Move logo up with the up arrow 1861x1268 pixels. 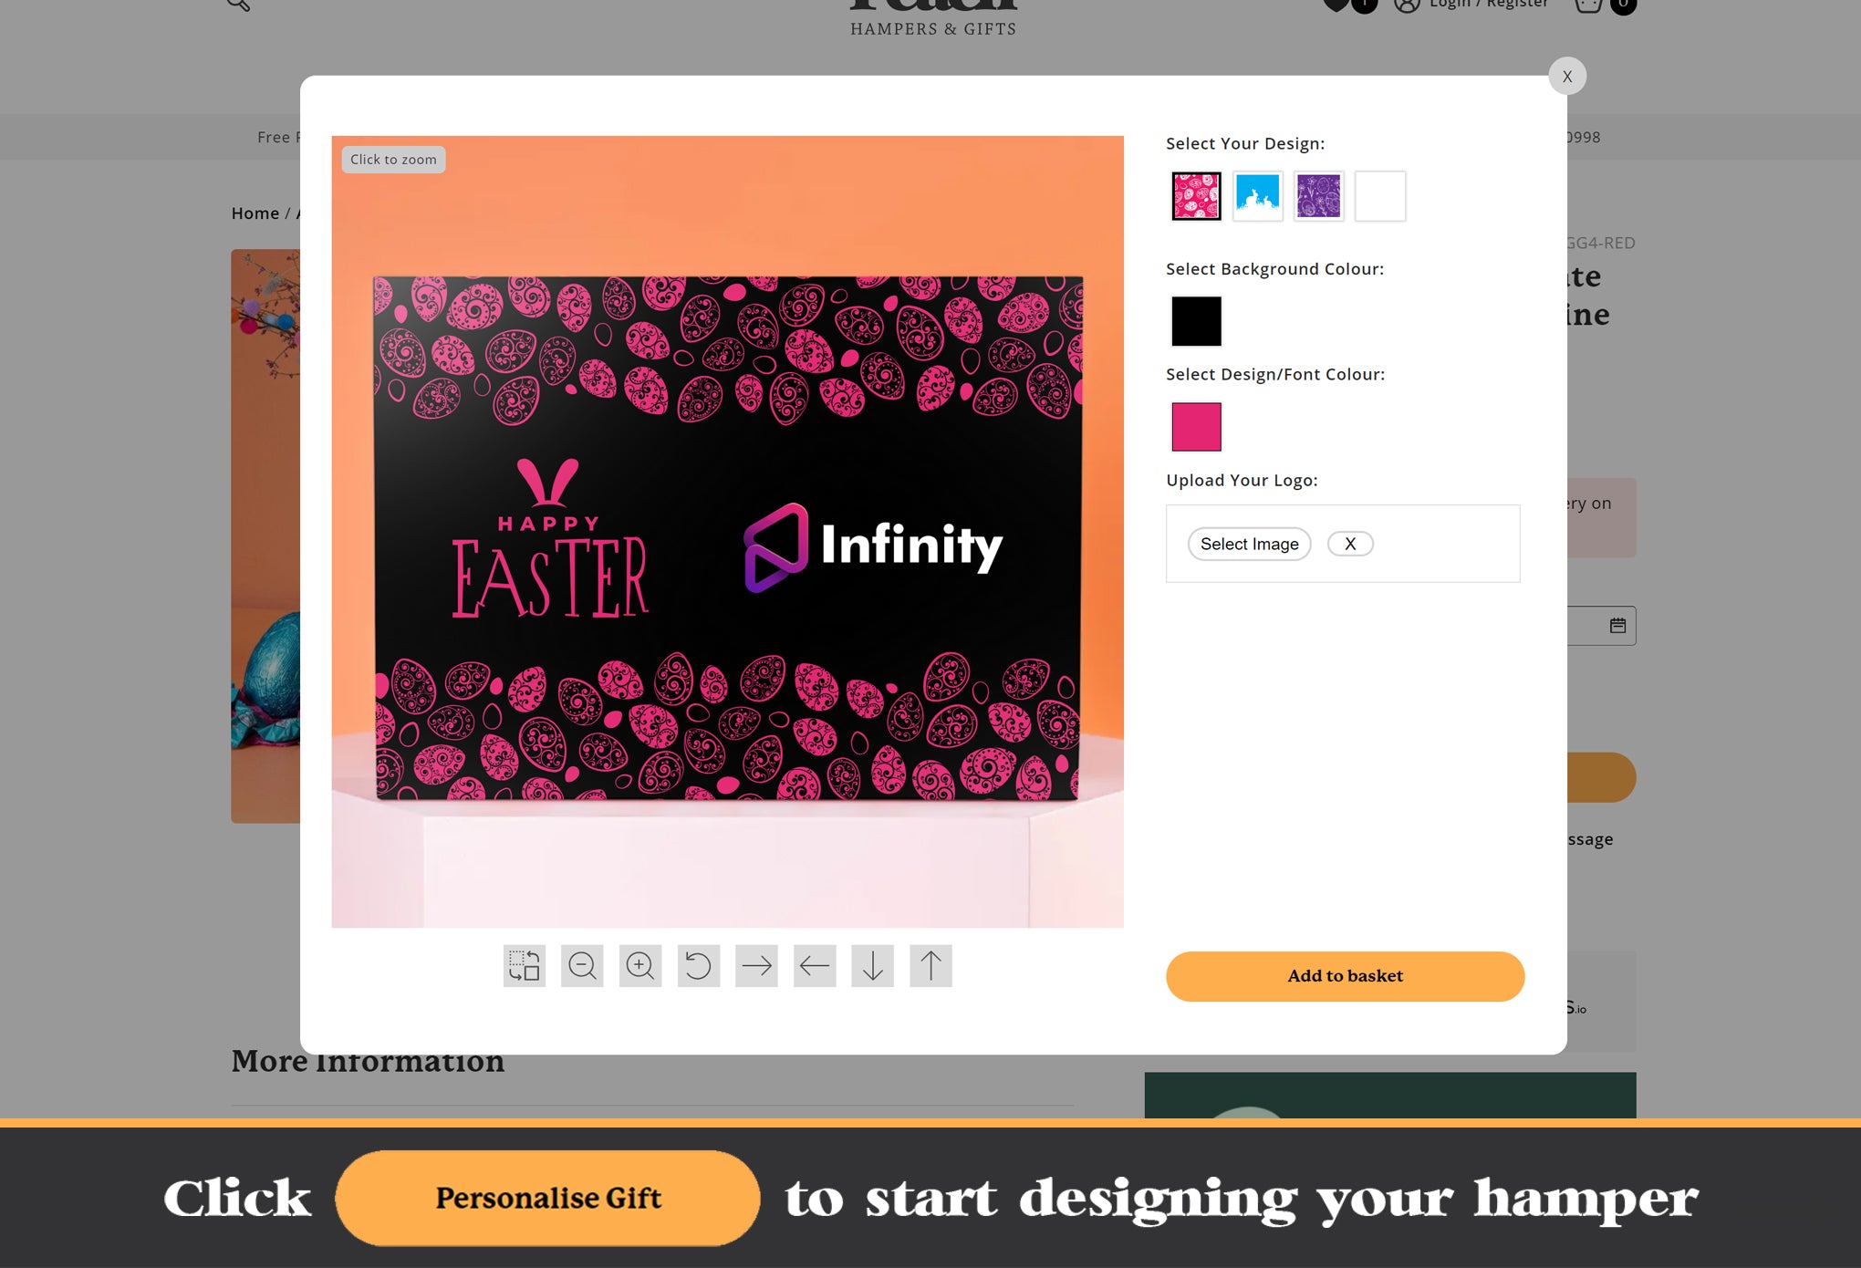pyautogui.click(x=930, y=965)
